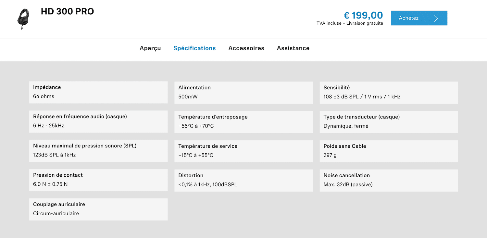This screenshot has height=238, width=487.
Task: Go to the Assistance tab
Action: (x=293, y=48)
